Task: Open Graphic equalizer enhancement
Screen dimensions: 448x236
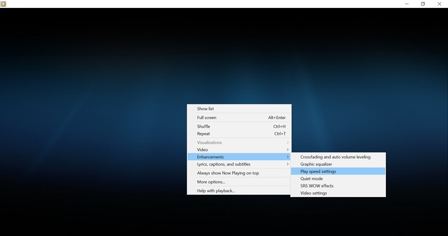Action: click(338, 164)
